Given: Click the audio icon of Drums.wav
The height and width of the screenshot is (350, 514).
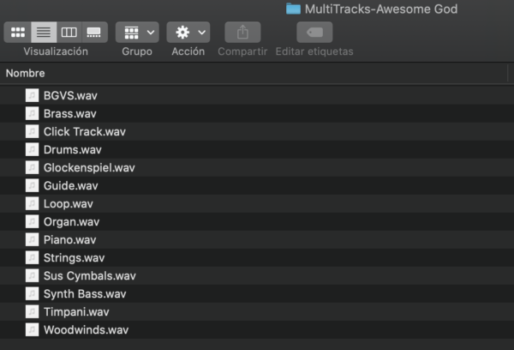Looking at the screenshot, I should click(x=33, y=150).
